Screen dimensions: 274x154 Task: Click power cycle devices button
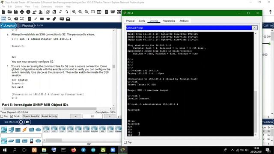tap(21, 122)
